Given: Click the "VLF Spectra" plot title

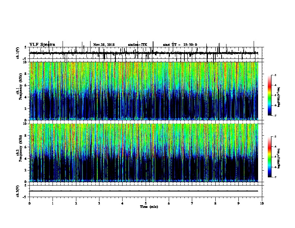Looking at the screenshot, I should [x=42, y=45].
